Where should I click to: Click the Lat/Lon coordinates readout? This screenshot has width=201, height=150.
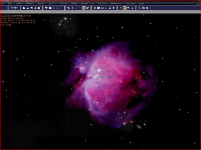[17, 21]
